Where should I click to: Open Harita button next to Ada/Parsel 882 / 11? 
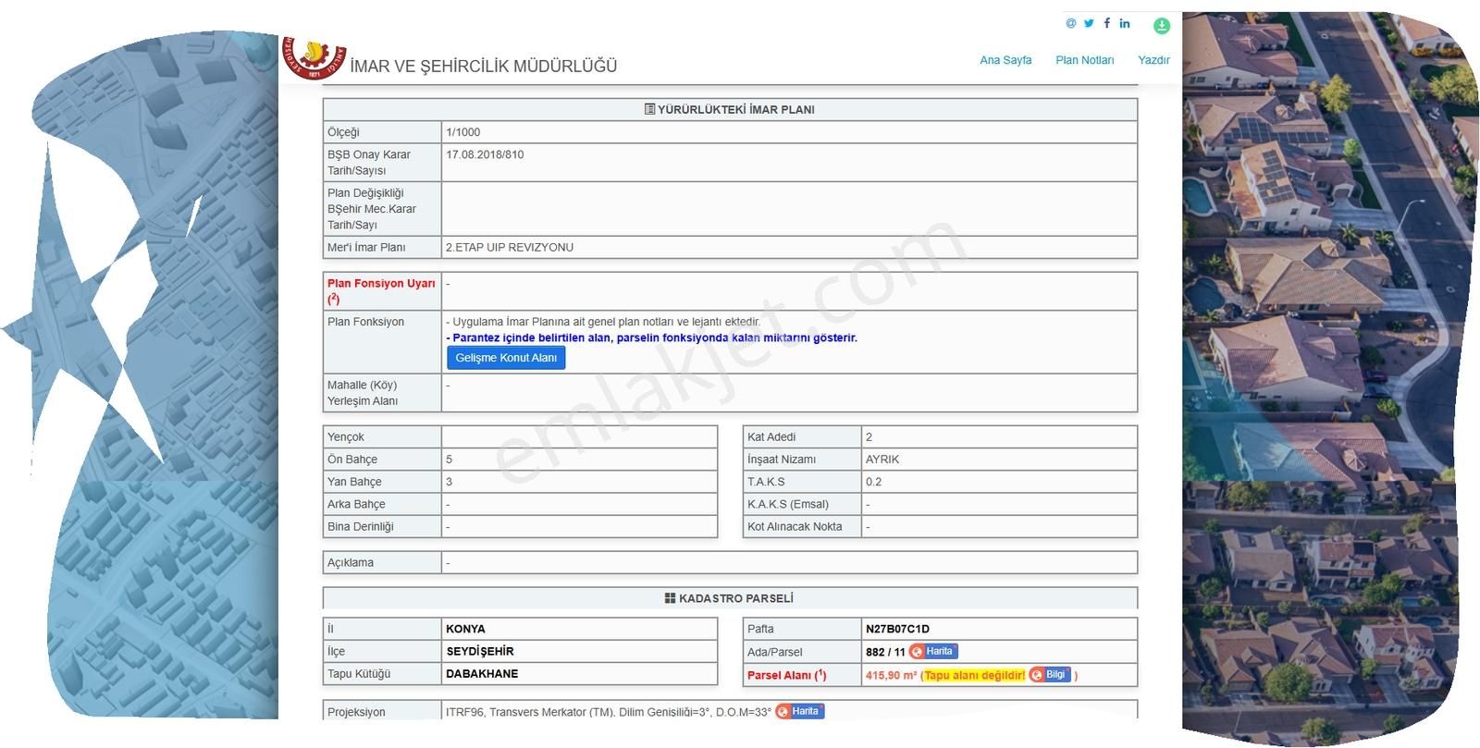click(x=933, y=652)
